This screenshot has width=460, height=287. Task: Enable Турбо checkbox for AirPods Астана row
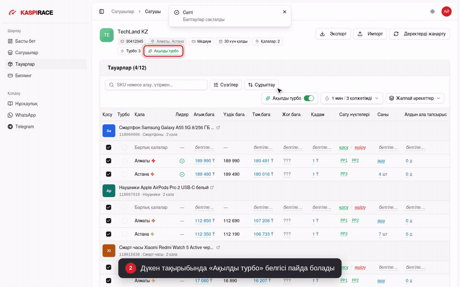tap(125, 234)
